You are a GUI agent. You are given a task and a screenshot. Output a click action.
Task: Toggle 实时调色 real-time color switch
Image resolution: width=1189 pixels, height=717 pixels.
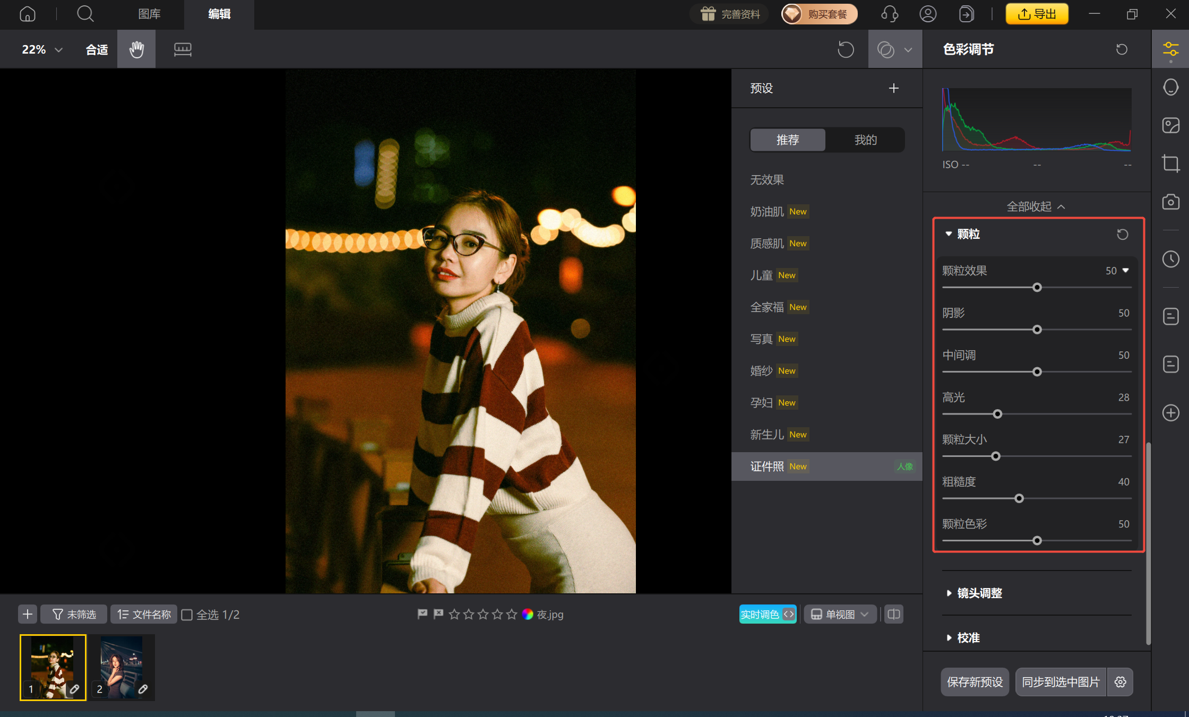pyautogui.click(x=768, y=615)
